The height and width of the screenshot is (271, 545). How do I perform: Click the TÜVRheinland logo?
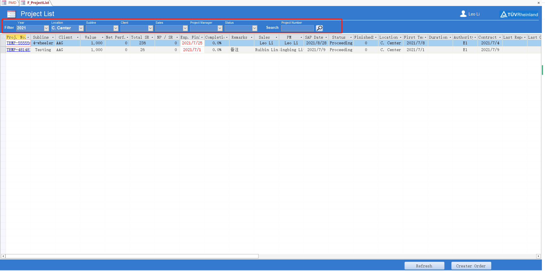click(519, 14)
